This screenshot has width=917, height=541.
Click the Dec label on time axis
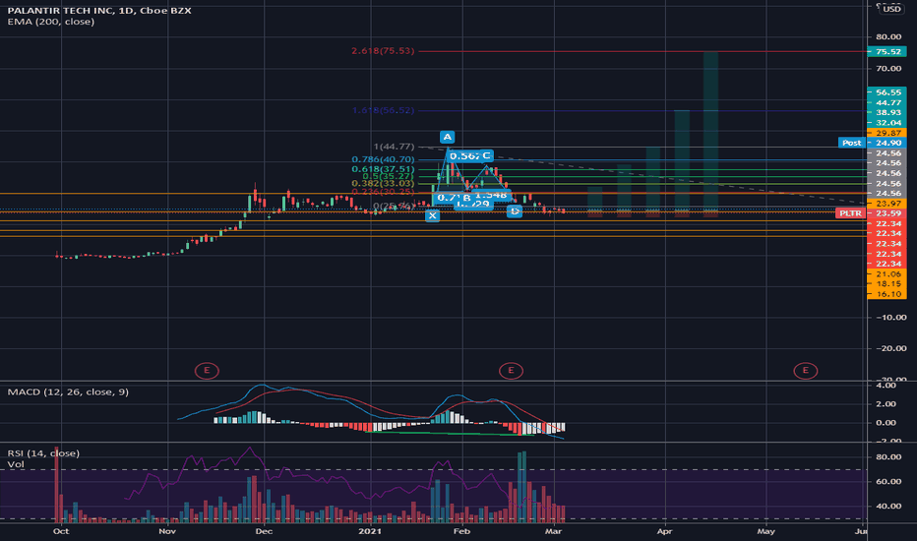click(x=264, y=531)
